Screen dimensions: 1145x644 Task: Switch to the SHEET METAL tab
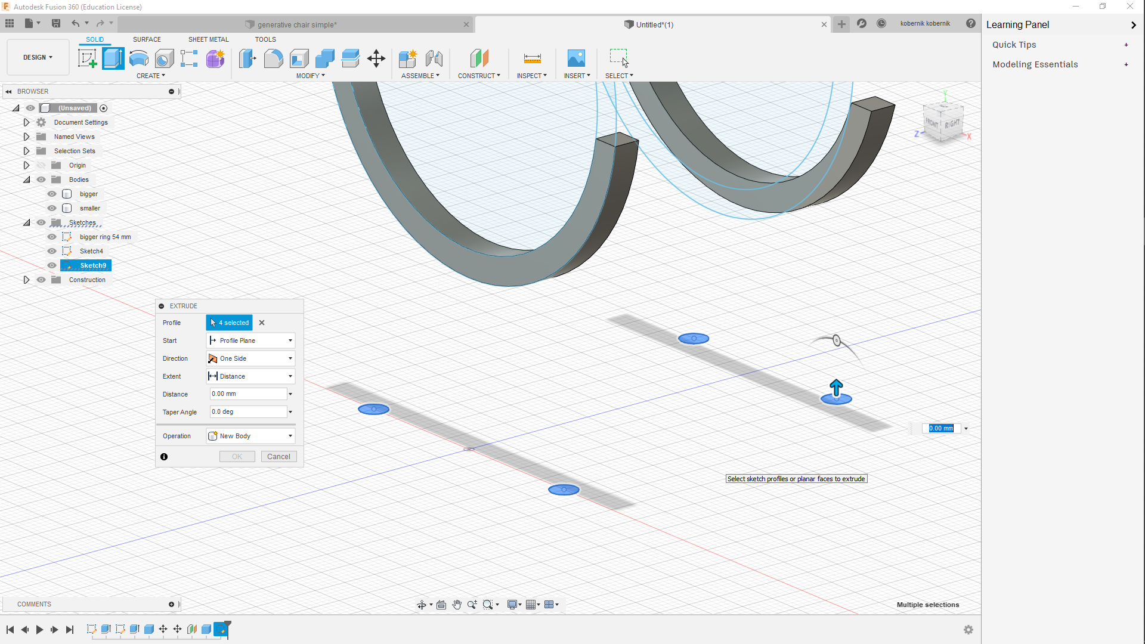coord(208,39)
